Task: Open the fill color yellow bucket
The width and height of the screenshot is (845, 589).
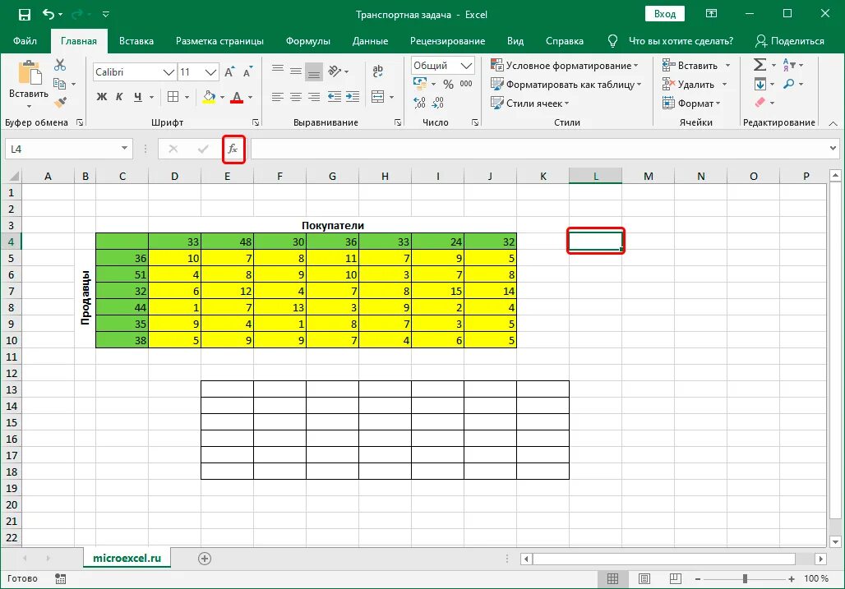Action: click(209, 97)
